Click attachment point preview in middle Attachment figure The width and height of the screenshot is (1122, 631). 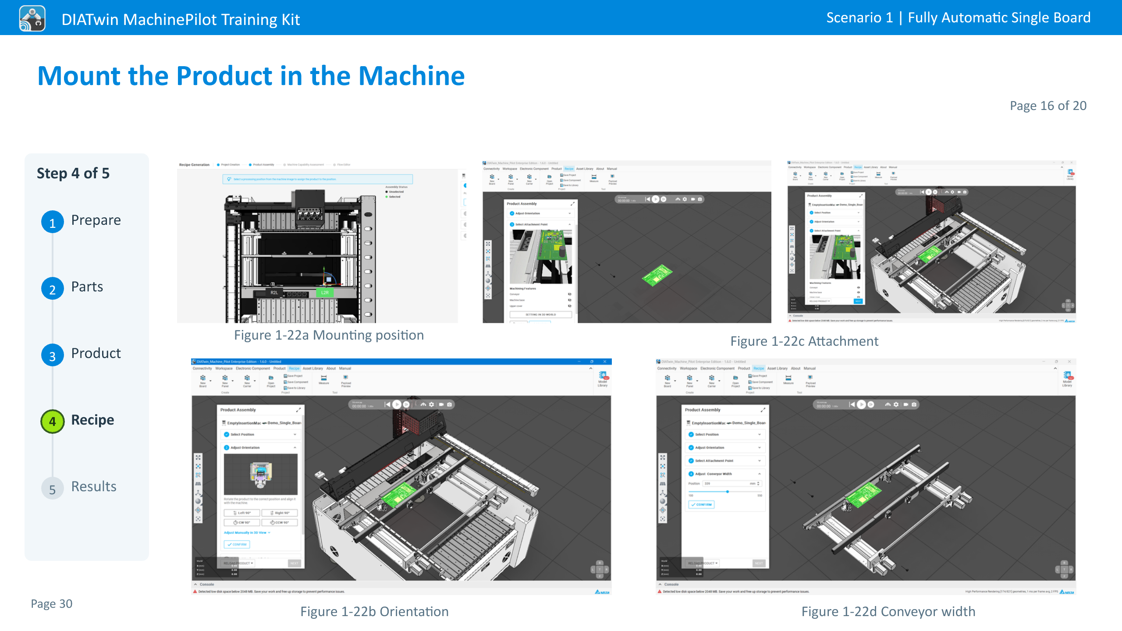[541, 256]
